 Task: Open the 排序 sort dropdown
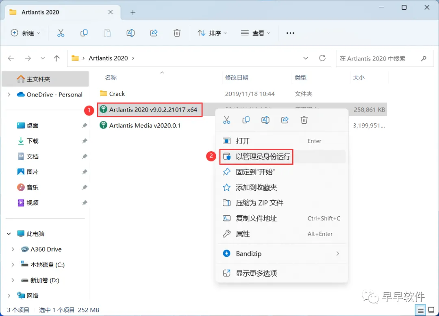pos(212,33)
